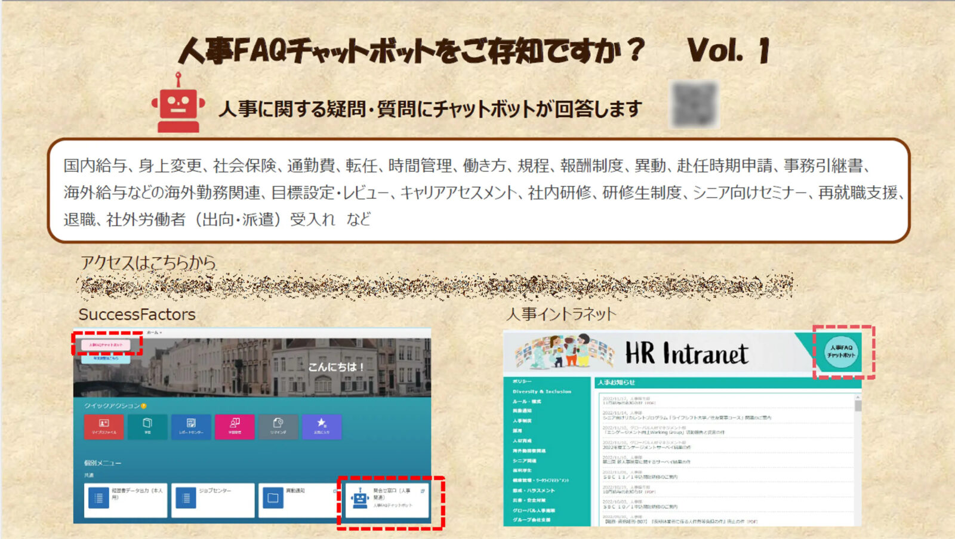Click the red robot chatbot icon
The width and height of the screenshot is (955, 539).
(x=178, y=104)
